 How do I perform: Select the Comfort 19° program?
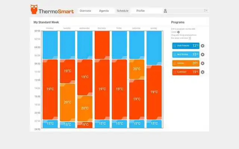186,72
